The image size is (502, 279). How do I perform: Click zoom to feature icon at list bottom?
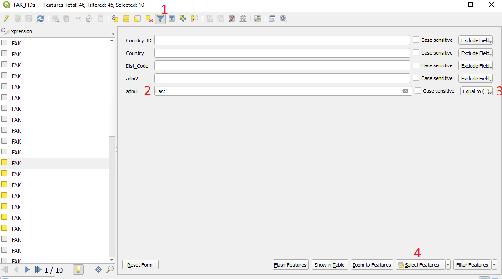tap(110, 270)
